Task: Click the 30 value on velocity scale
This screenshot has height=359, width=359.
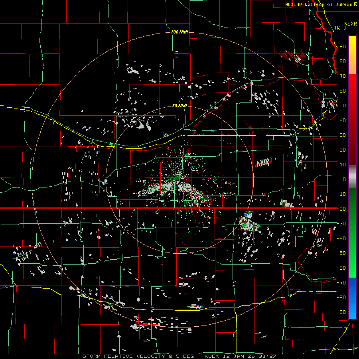Action: click(343, 135)
